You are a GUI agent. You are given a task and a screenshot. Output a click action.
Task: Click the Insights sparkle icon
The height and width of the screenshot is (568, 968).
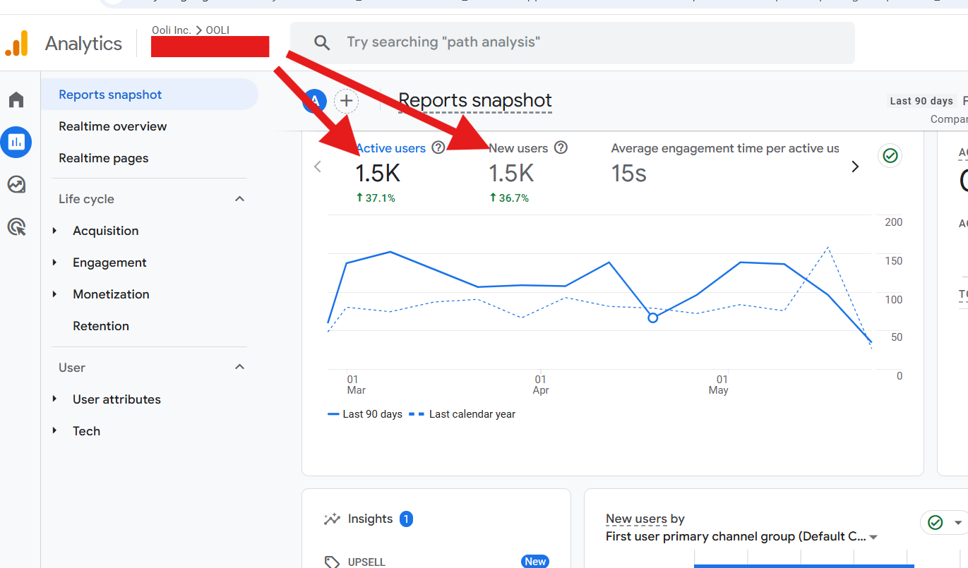click(x=332, y=519)
